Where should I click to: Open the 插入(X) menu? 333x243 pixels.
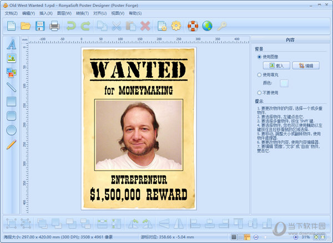point(46,13)
